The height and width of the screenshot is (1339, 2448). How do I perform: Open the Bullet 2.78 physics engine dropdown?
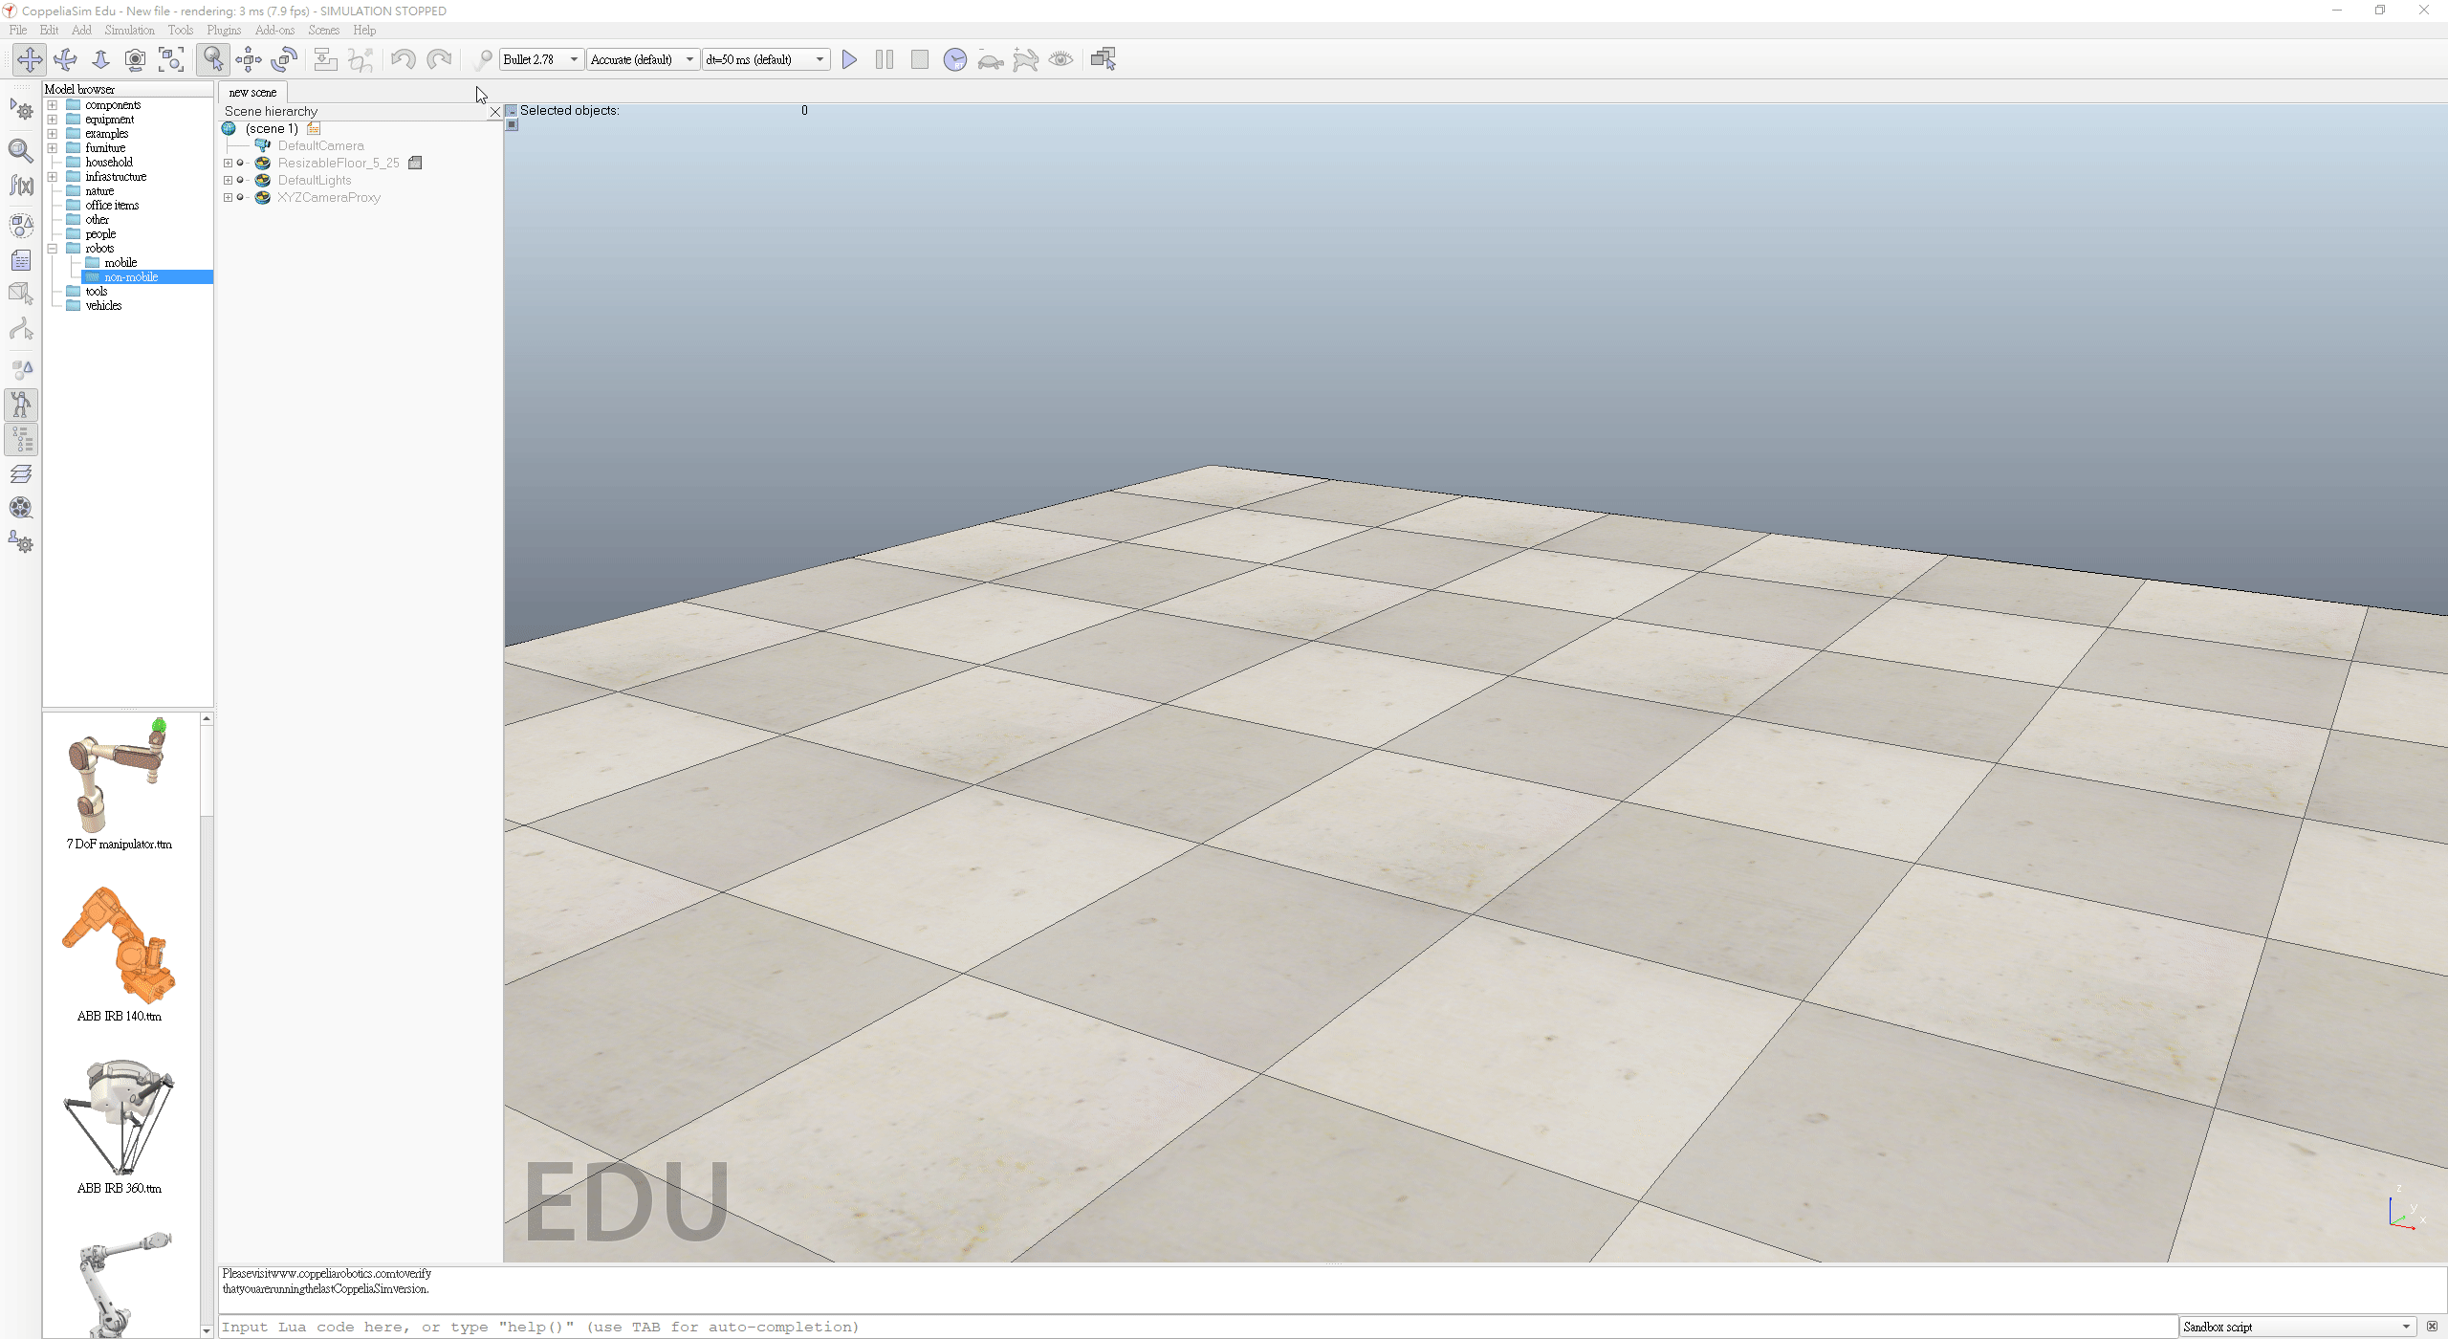[541, 59]
